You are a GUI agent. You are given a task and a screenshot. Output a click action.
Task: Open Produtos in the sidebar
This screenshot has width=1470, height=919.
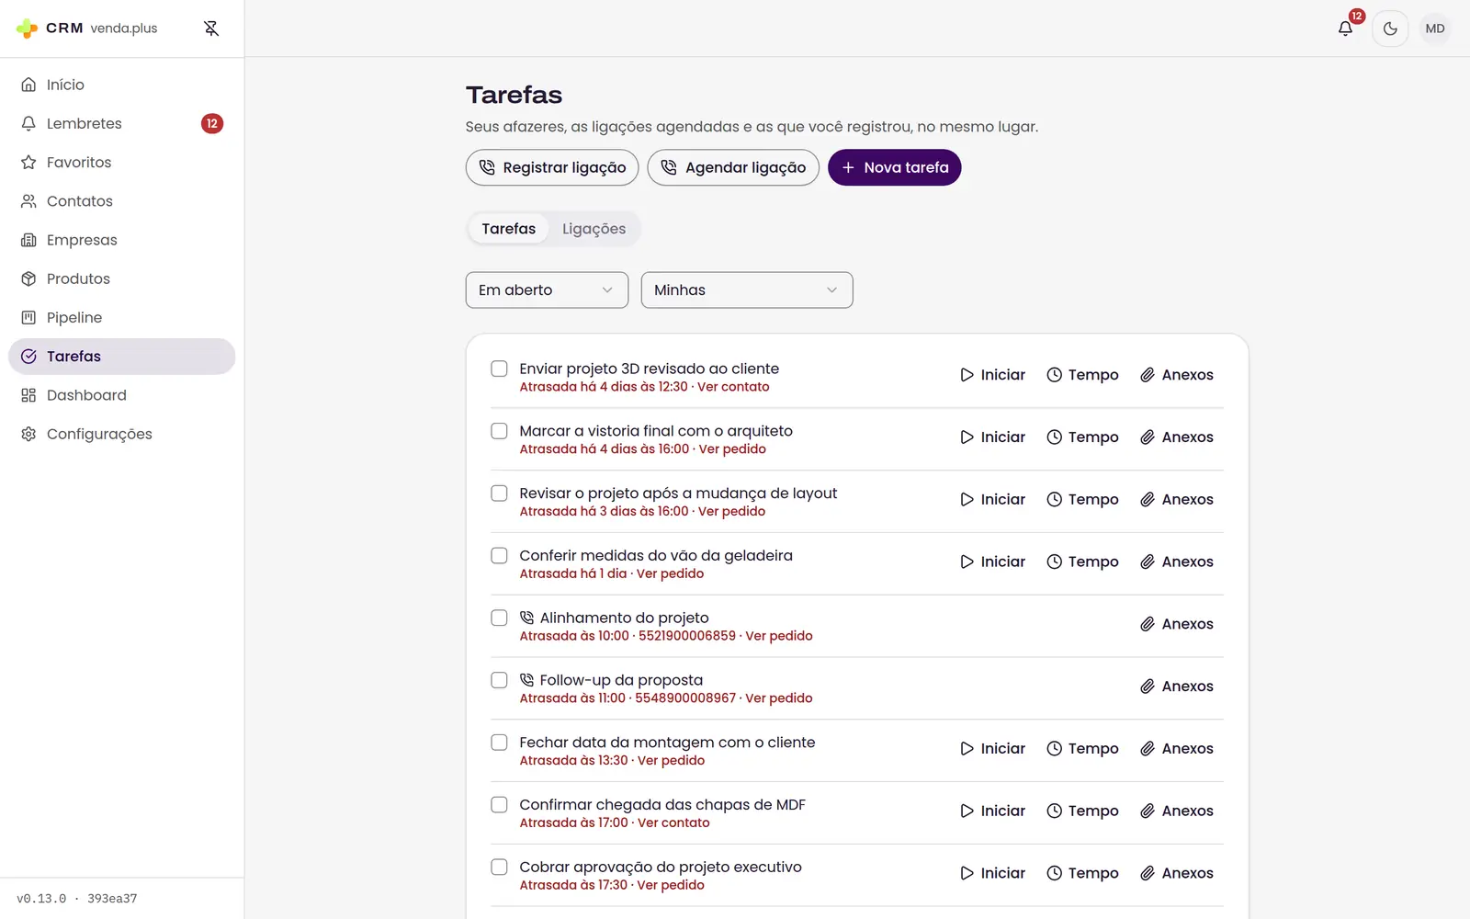(121, 278)
